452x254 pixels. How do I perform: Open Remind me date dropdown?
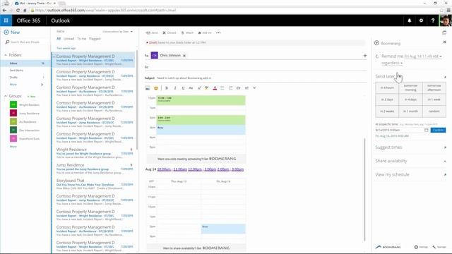click(423, 56)
